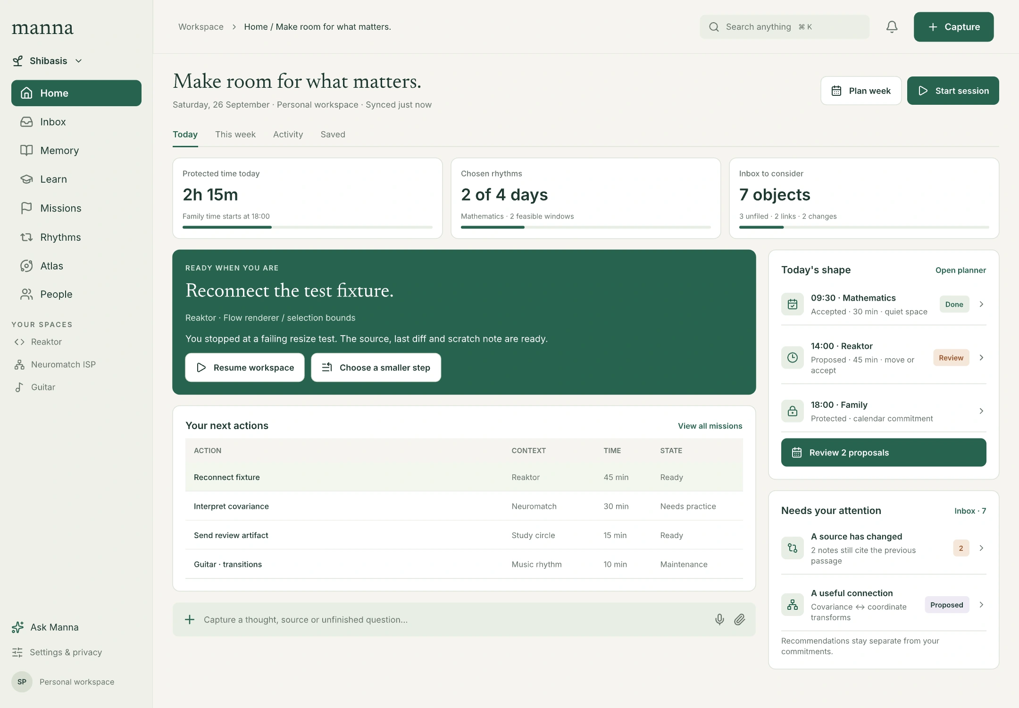Click Review 2 proposals button
This screenshot has height=708, width=1019.
884,453
